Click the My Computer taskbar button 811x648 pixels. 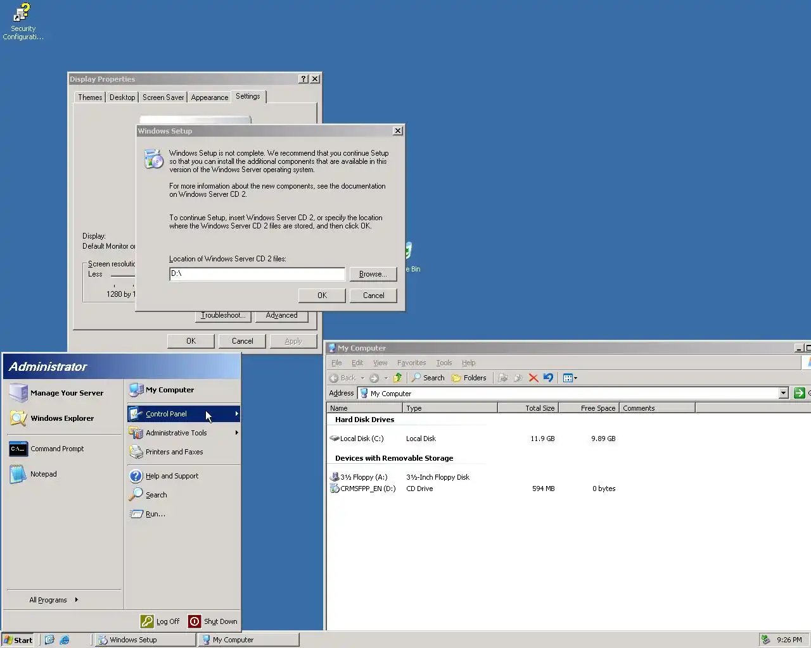point(248,640)
